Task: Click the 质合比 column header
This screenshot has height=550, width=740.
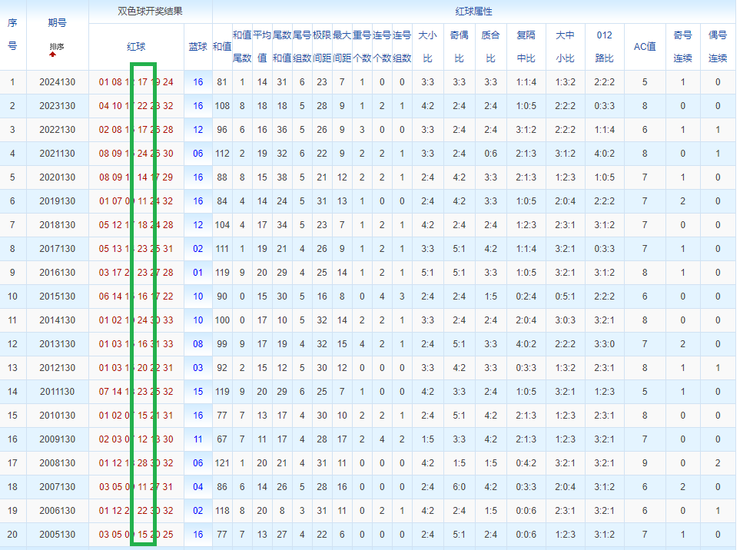Action: [x=490, y=46]
